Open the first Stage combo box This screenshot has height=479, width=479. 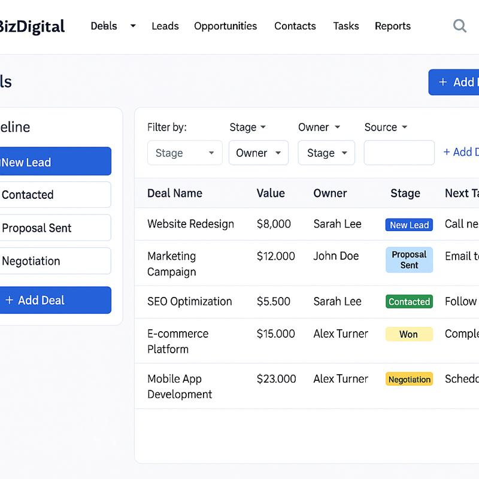[x=184, y=153]
